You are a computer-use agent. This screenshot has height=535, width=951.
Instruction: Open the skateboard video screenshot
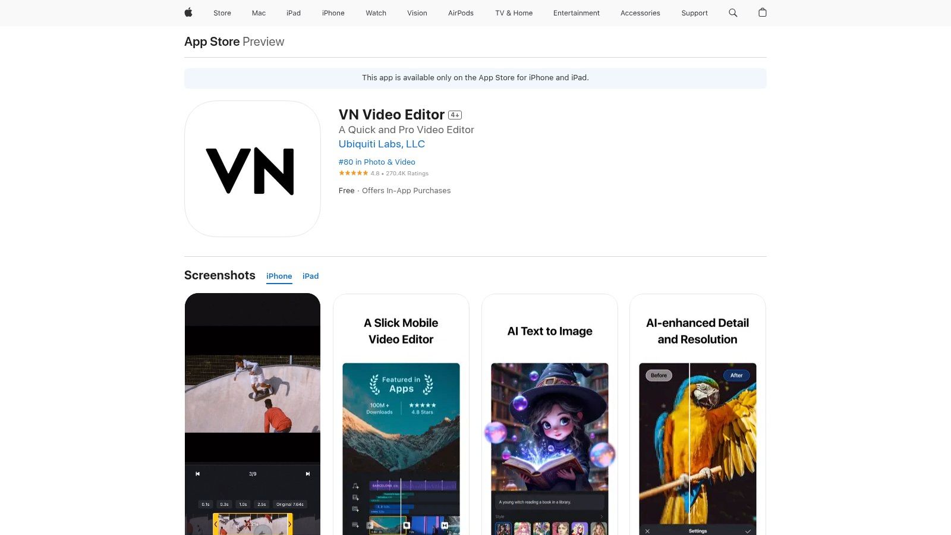[253, 414]
